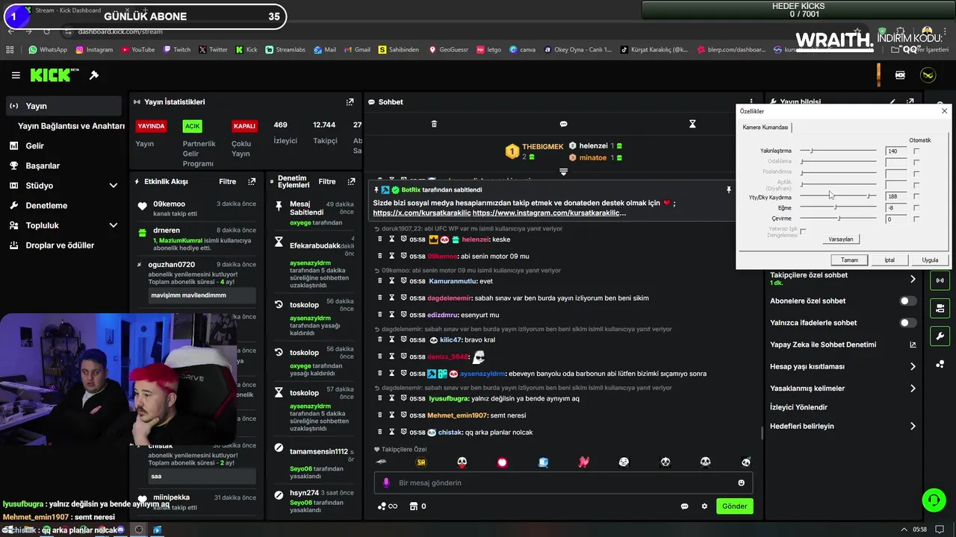Click the Gönder send button

(x=734, y=506)
